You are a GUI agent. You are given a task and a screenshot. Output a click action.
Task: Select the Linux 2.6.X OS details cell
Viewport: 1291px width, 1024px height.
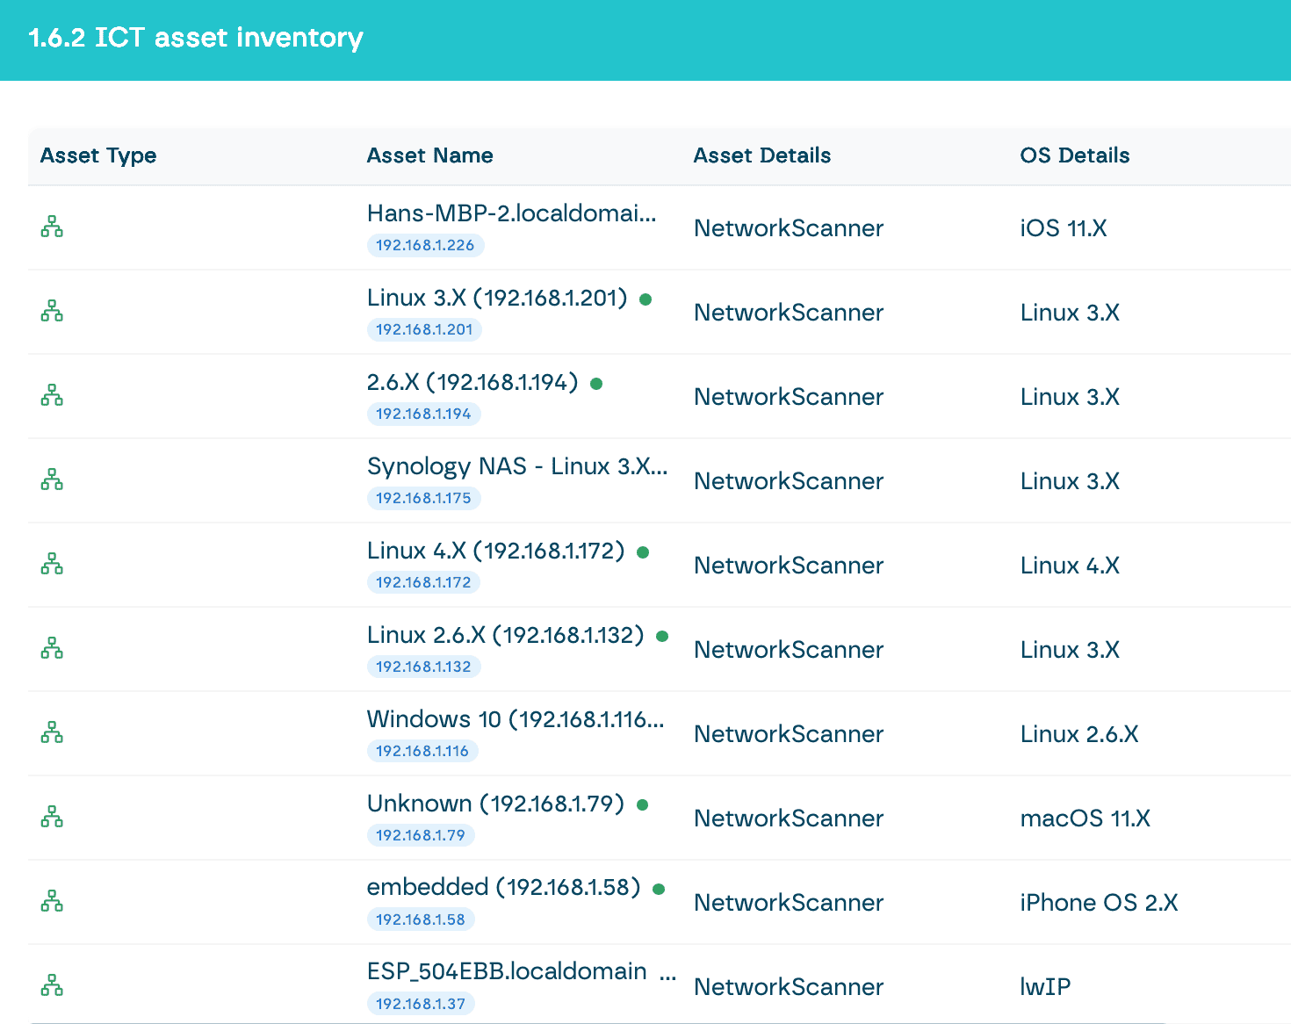tap(1079, 734)
